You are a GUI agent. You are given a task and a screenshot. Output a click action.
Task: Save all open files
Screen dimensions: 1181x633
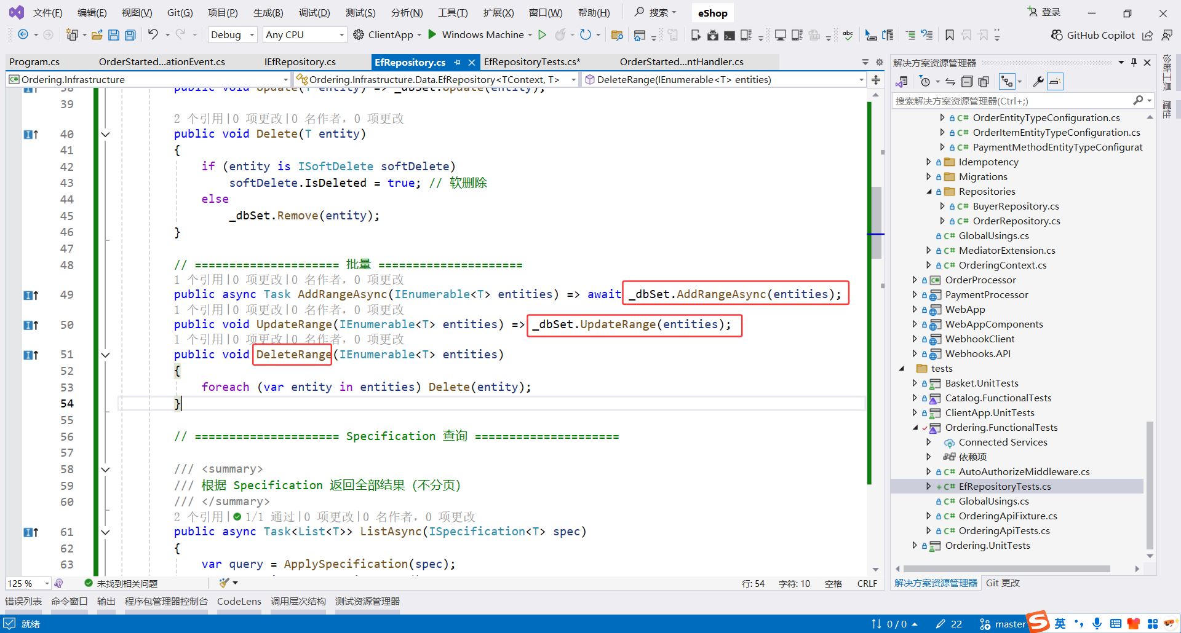pos(130,35)
